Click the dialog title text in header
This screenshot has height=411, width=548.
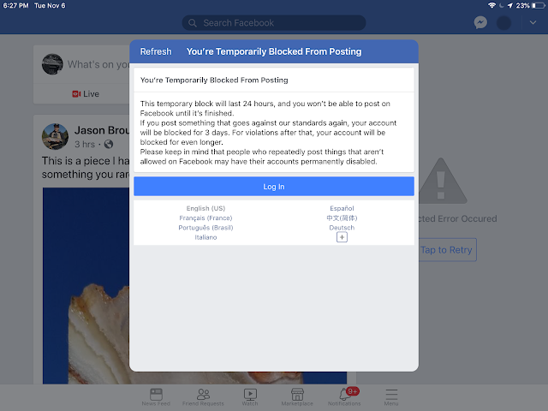274,51
